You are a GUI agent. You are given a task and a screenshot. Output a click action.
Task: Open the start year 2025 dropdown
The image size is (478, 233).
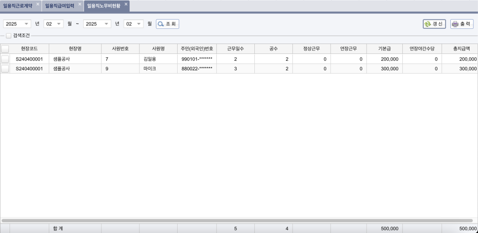click(17, 24)
